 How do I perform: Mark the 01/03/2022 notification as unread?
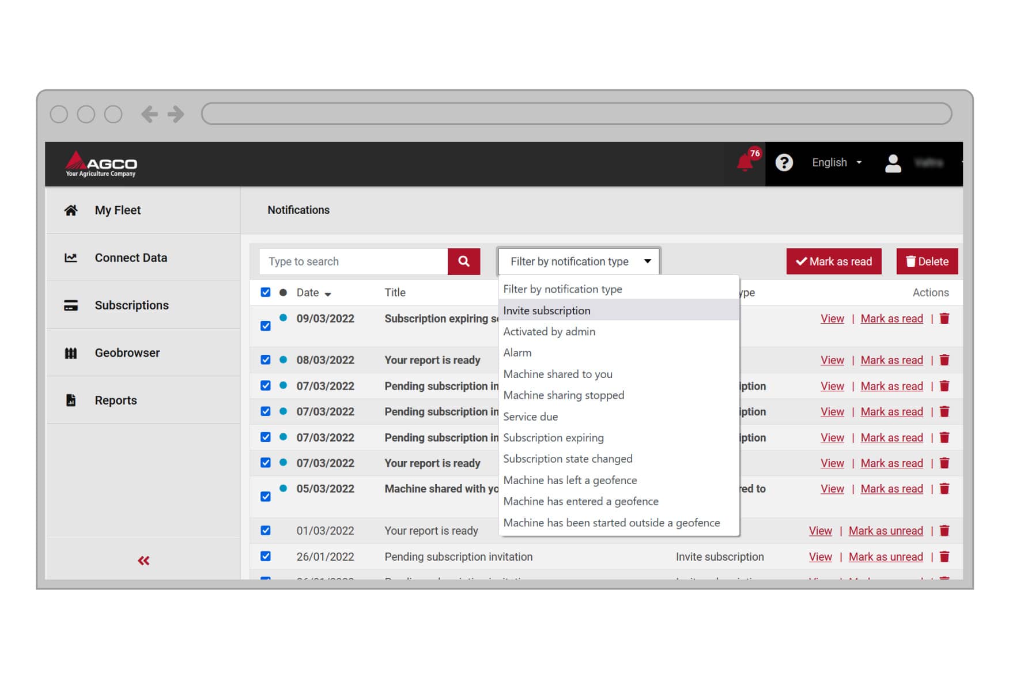[886, 531]
